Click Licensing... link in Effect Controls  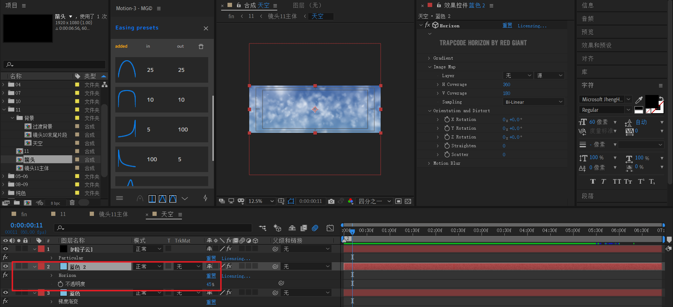pyautogui.click(x=532, y=26)
